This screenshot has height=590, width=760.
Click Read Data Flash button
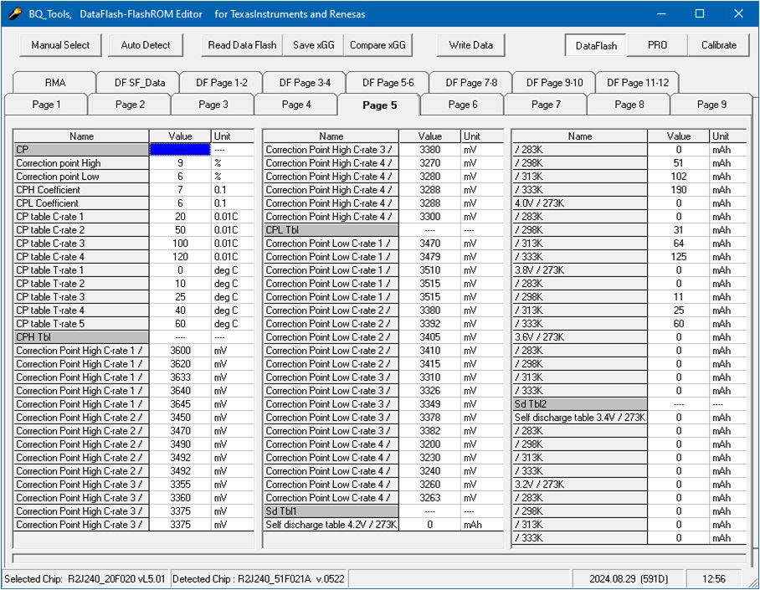click(x=242, y=45)
